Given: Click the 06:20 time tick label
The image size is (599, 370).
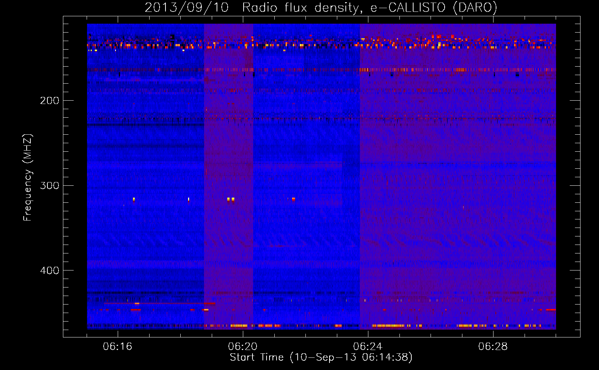Looking at the screenshot, I should 243,347.
